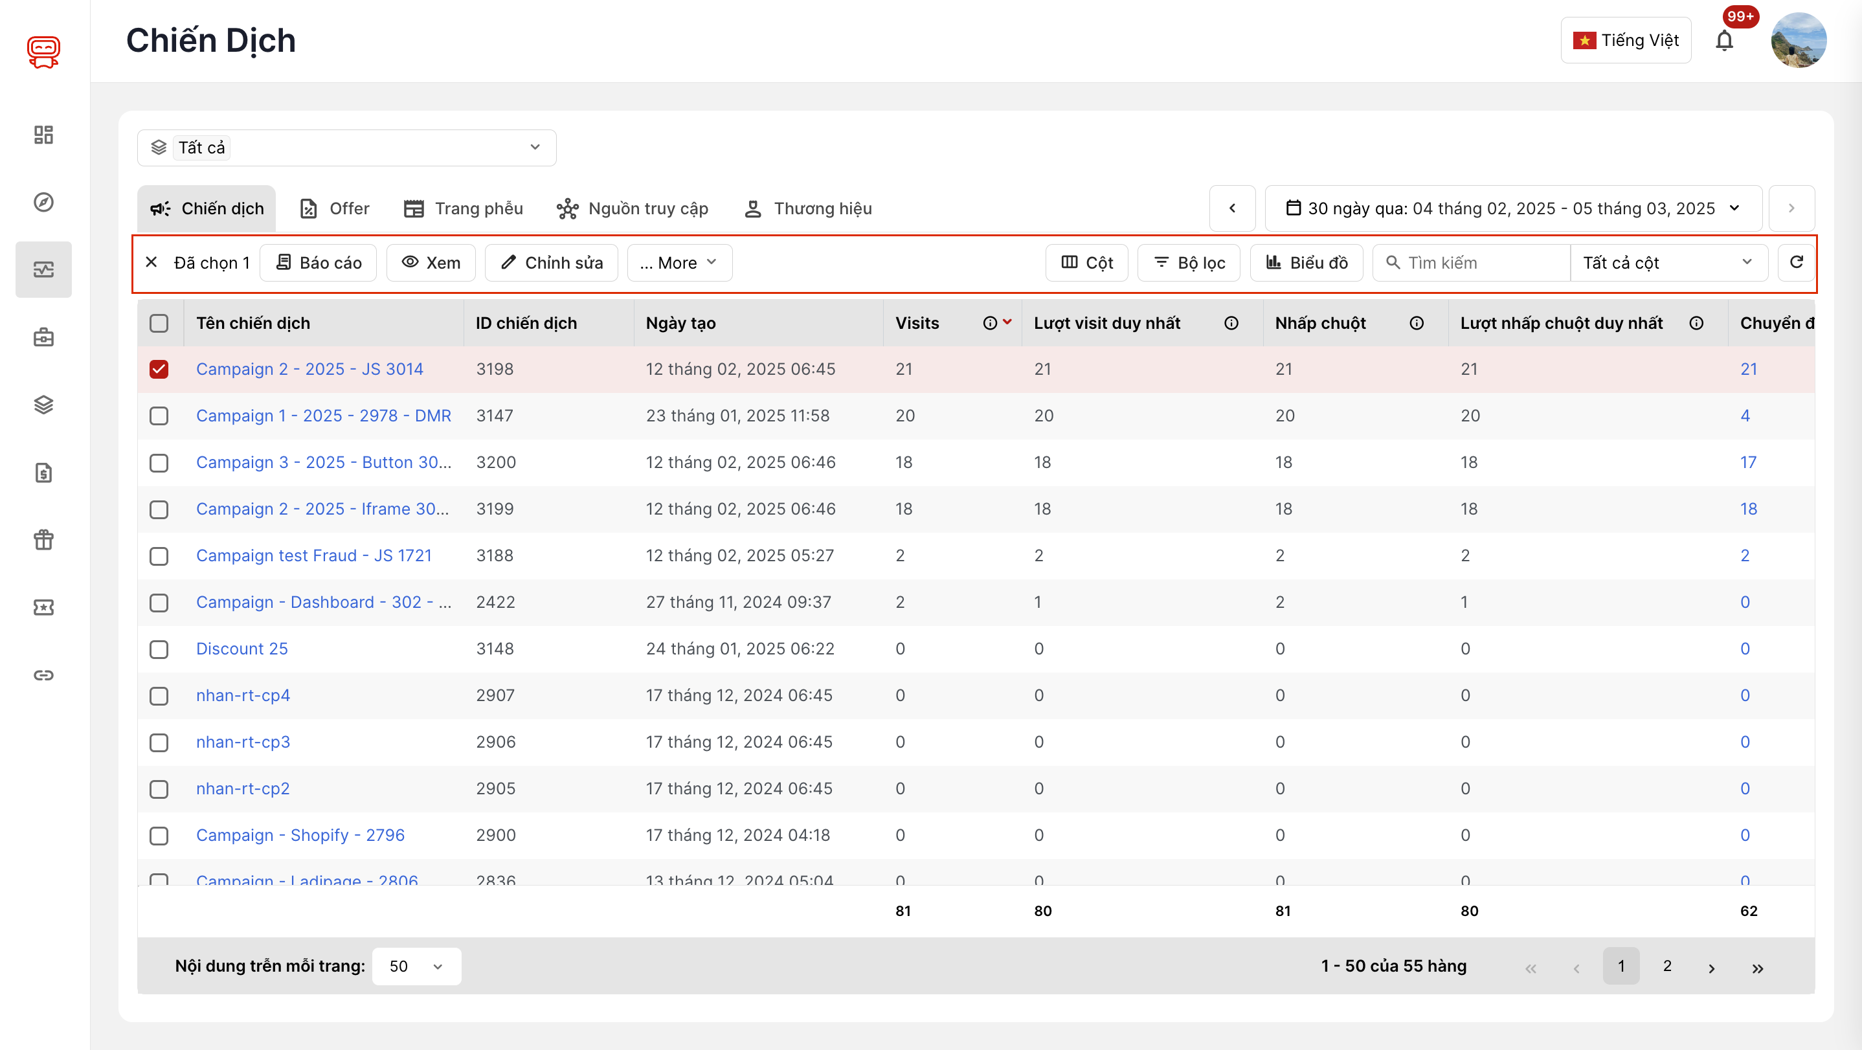The height and width of the screenshot is (1050, 1862).
Task: Check the Discount 25 row checkbox
Action: (159, 649)
